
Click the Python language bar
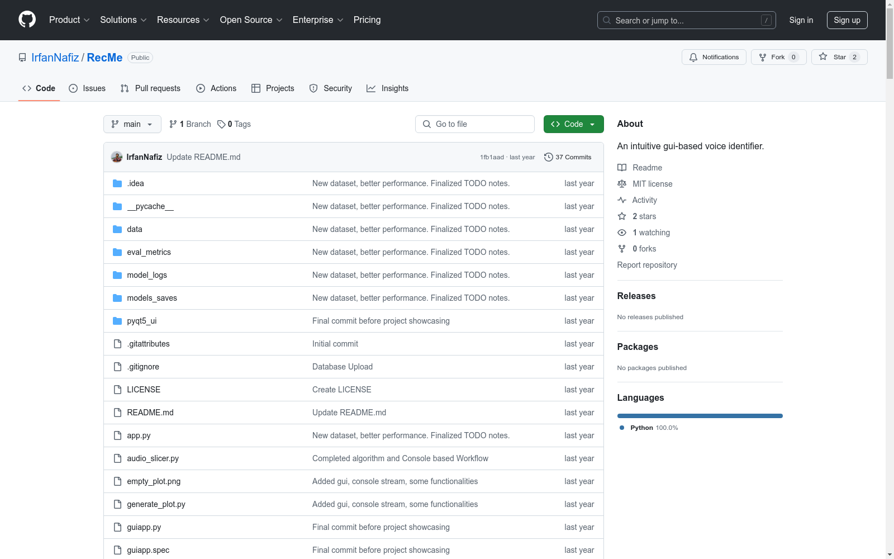coord(700,416)
